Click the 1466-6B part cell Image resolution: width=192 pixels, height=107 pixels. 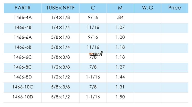tap(23, 47)
